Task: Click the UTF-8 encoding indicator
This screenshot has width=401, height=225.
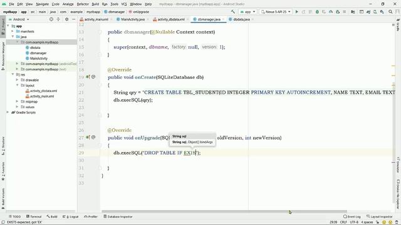Action: tap(354, 222)
